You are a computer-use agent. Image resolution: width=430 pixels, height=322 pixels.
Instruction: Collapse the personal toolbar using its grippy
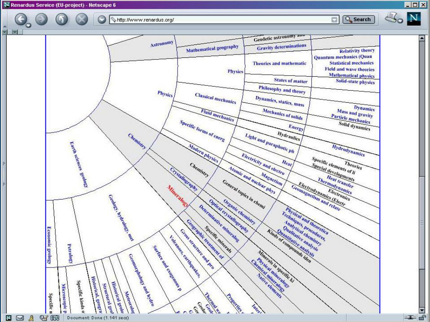click(4, 32)
